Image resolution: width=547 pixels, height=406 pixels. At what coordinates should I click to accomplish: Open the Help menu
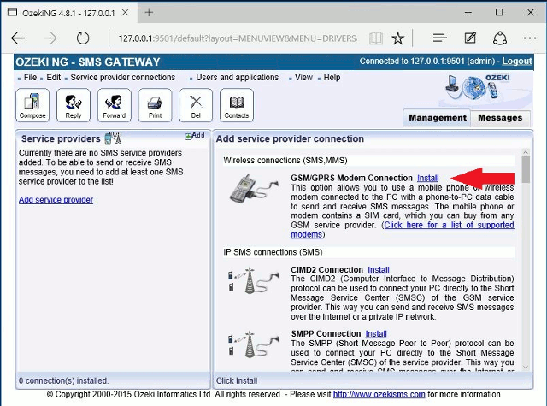tap(332, 78)
